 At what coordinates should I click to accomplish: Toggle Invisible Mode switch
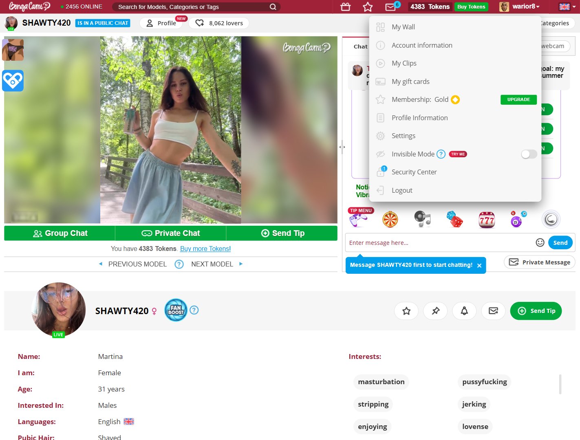tap(529, 154)
